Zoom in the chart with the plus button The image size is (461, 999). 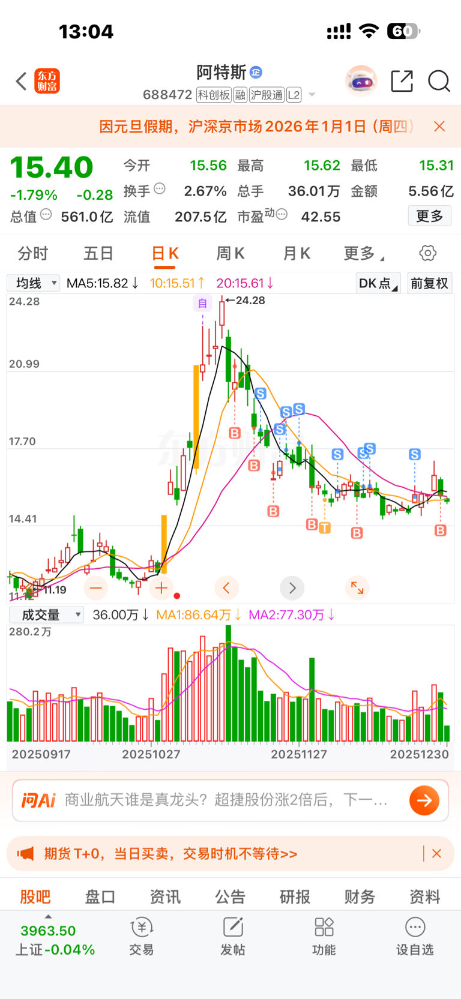click(161, 588)
